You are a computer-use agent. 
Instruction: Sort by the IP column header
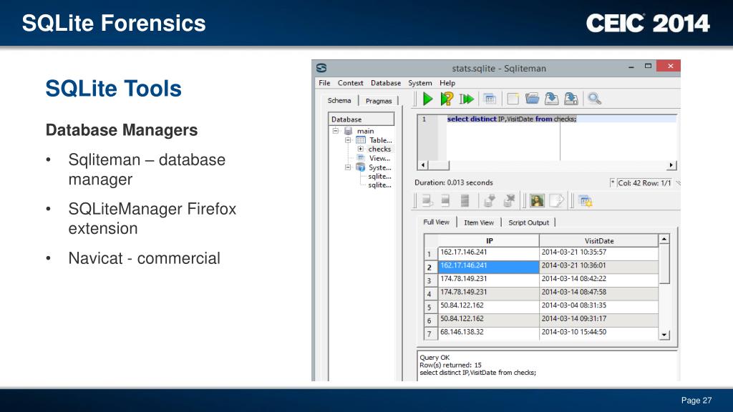point(488,240)
